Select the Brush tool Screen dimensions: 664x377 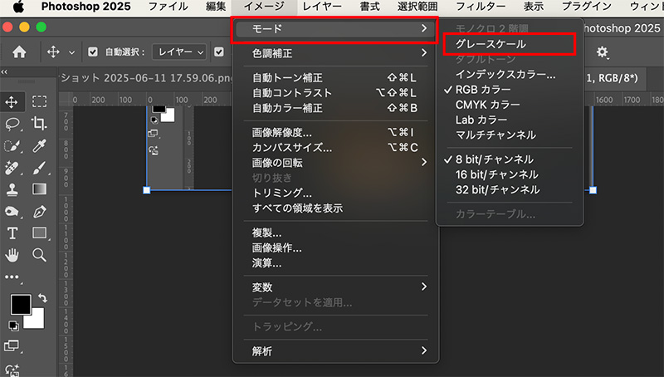pyautogui.click(x=39, y=169)
